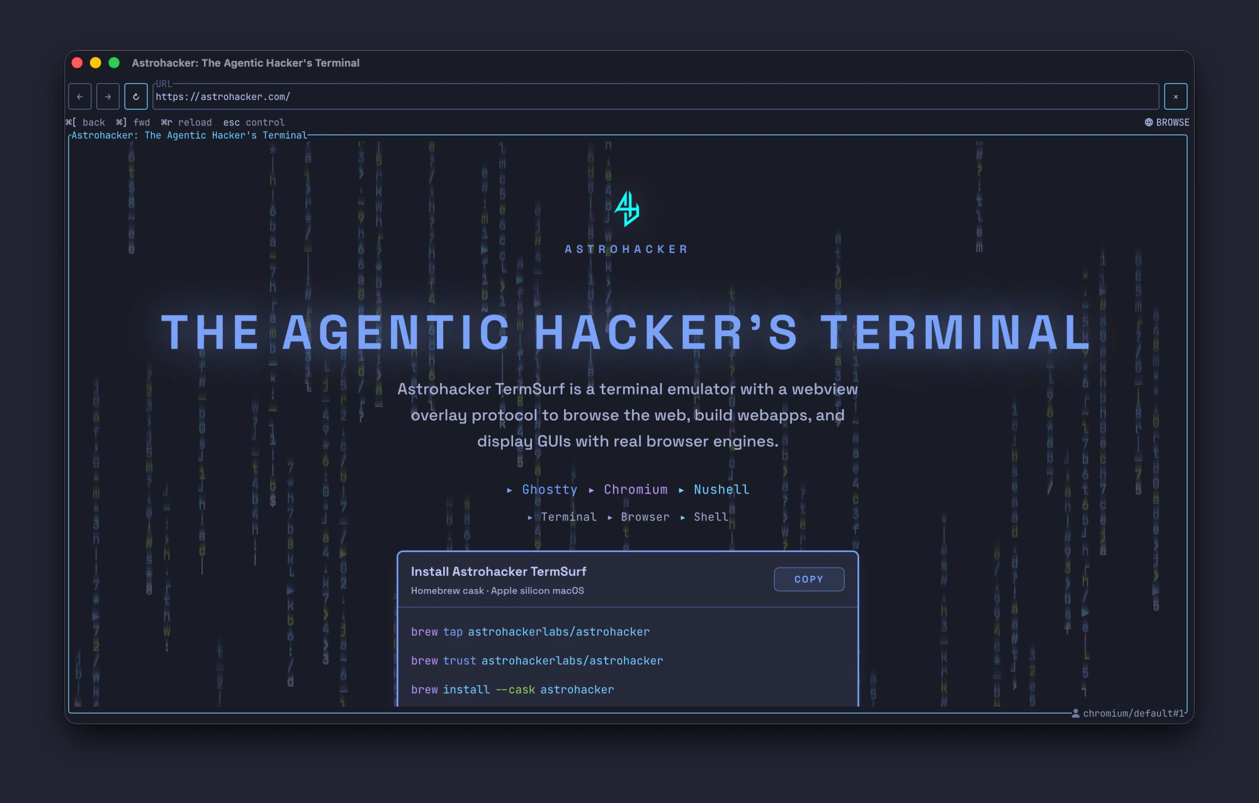
Task: Click the 'brew tap astrohackerlabs/astrohacker' command line
Action: coord(530,632)
